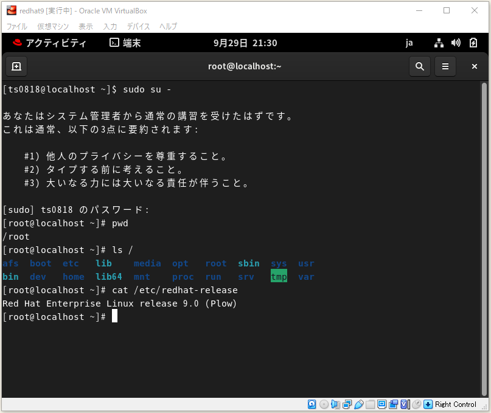Open a new terminal tab with plus icon

[x=16, y=66]
